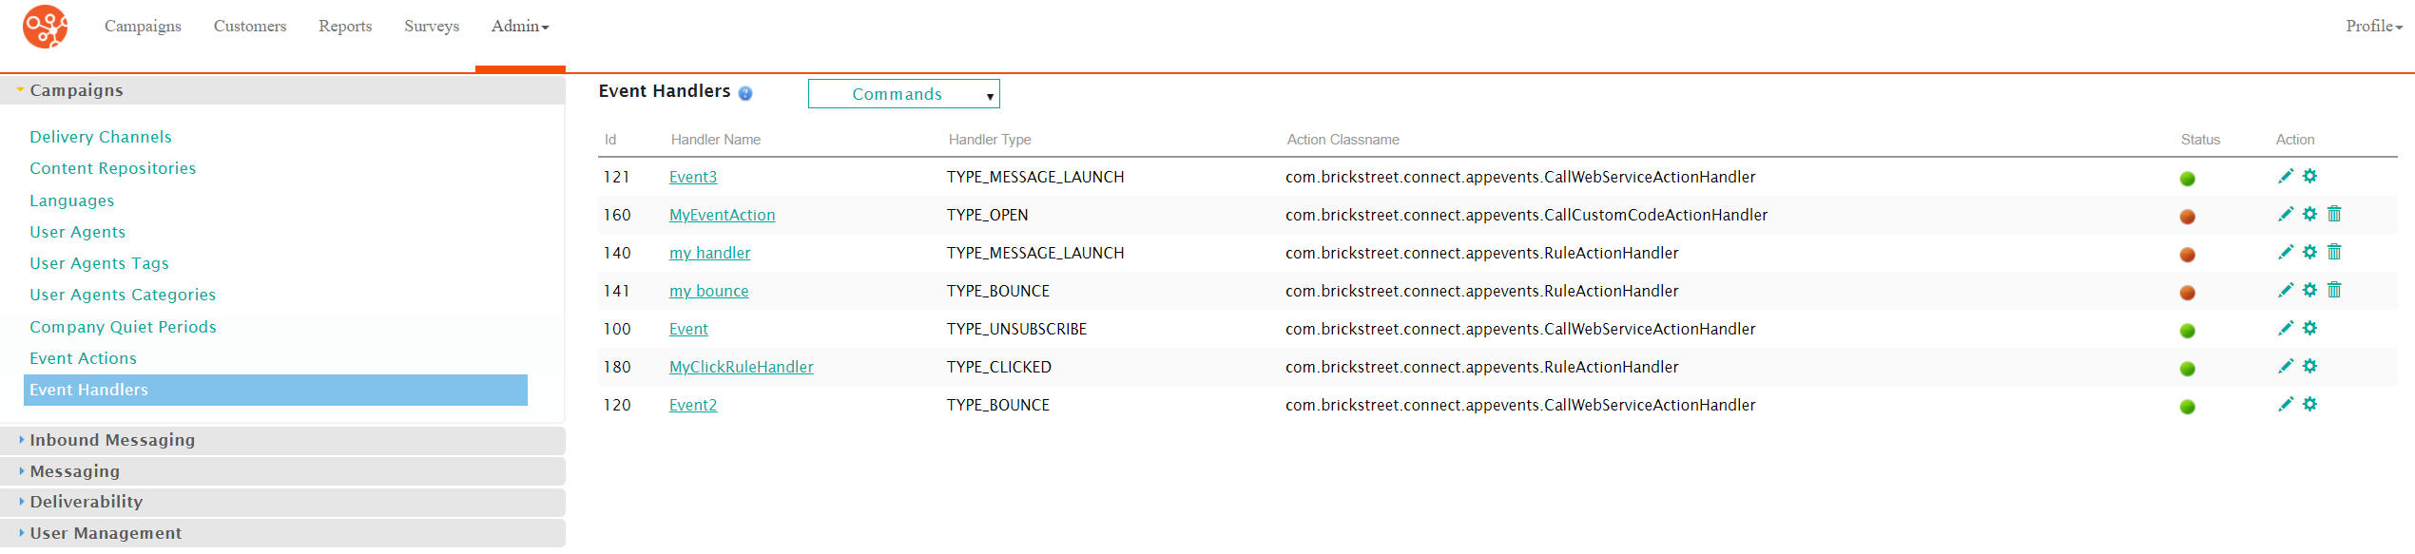Click the CallCustomCodeActionHandler classname cell
Image resolution: width=2415 pixels, height=554 pixels.
(1527, 215)
